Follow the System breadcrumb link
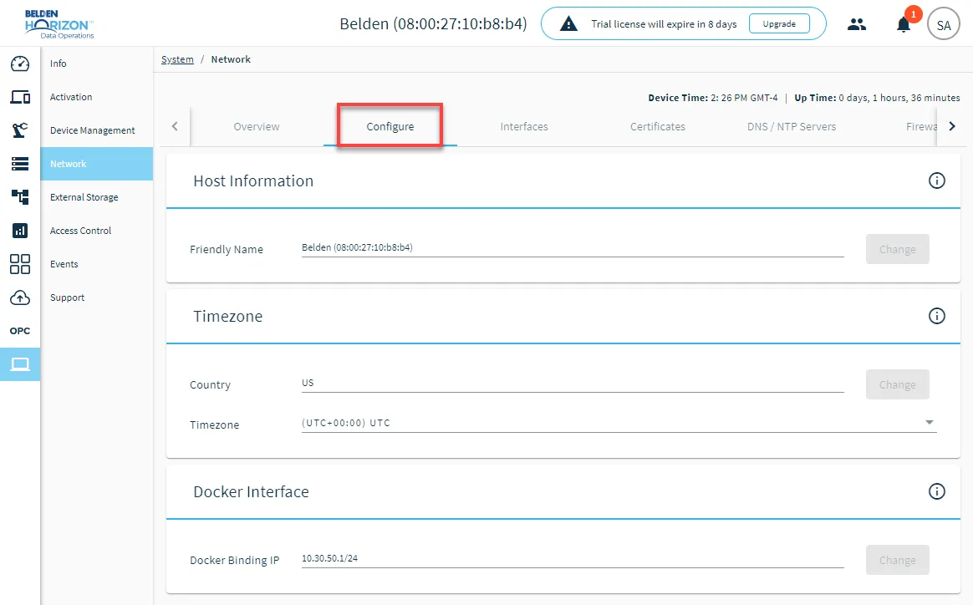 pos(177,59)
